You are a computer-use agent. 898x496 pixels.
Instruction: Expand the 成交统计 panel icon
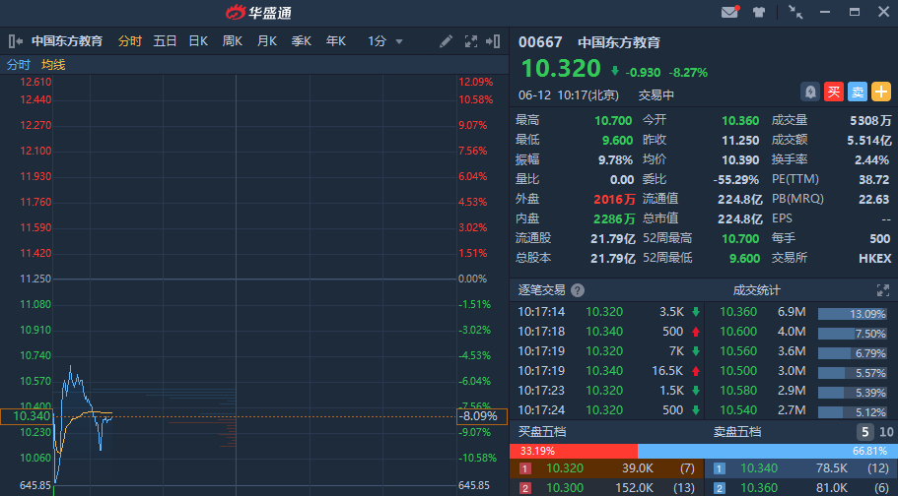883,290
